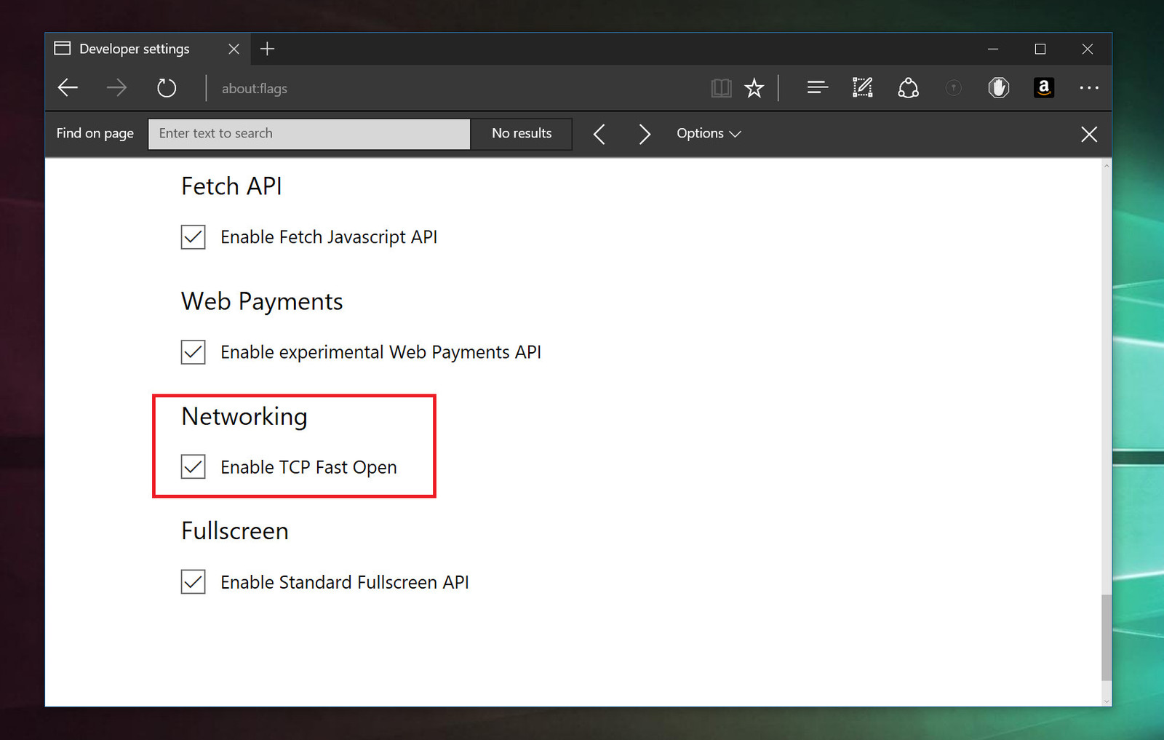This screenshot has height=740, width=1164.
Task: Go to next find result with right chevron
Action: (644, 133)
